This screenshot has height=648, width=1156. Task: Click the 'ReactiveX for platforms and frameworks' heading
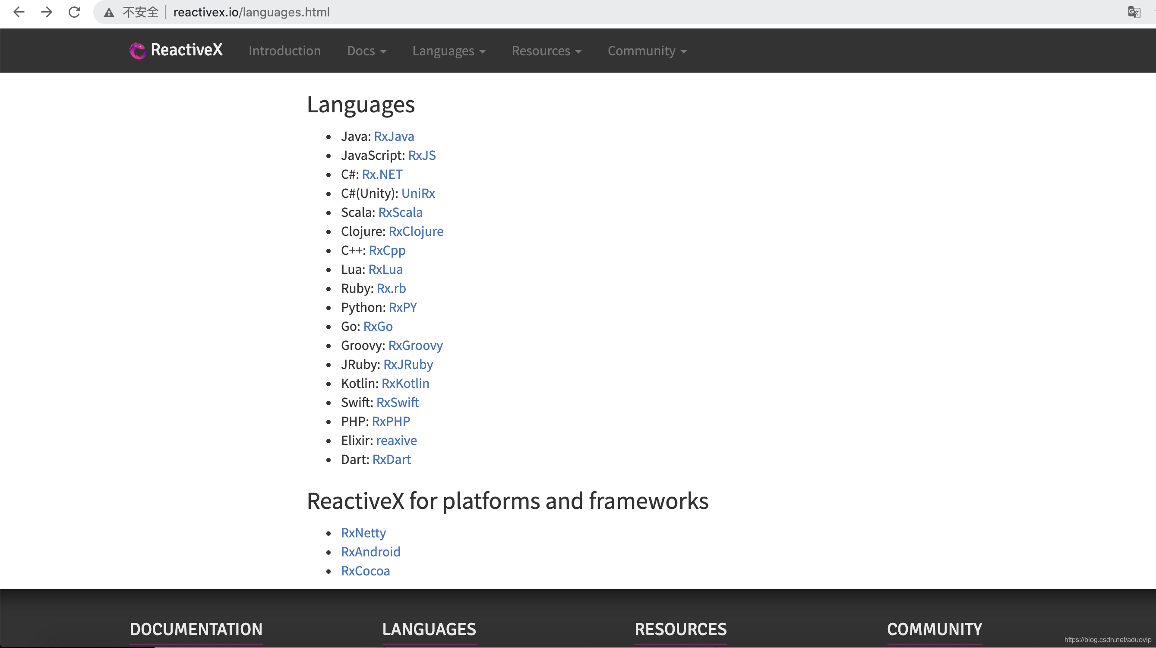[x=508, y=501]
